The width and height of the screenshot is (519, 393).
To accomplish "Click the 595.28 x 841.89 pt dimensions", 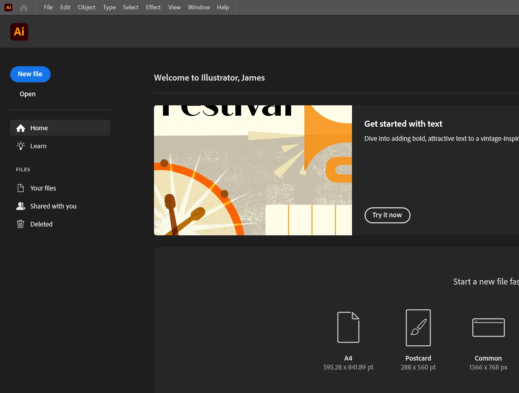I will coord(348,367).
